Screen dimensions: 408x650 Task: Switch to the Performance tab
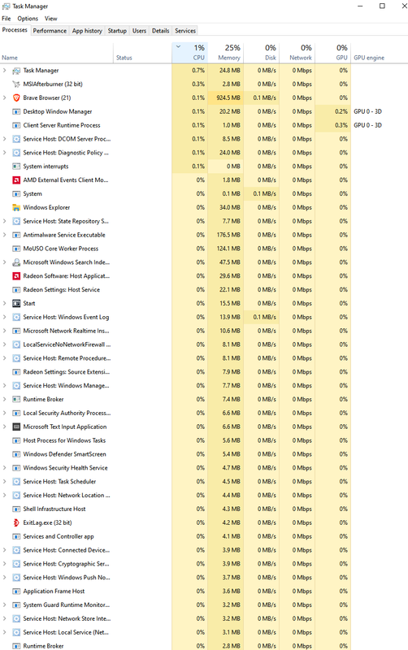point(50,31)
